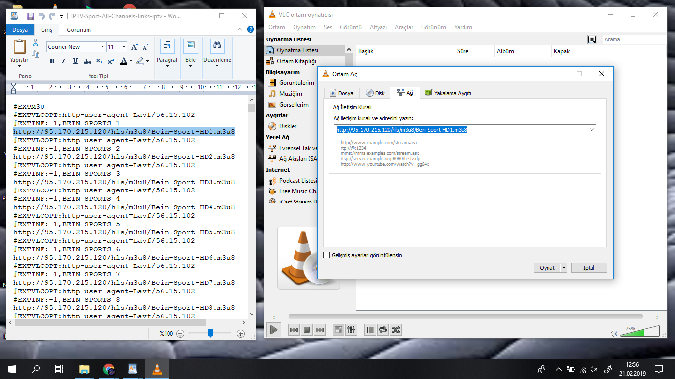
Task: Open the Altyazı menu in VLC
Action: click(378, 27)
